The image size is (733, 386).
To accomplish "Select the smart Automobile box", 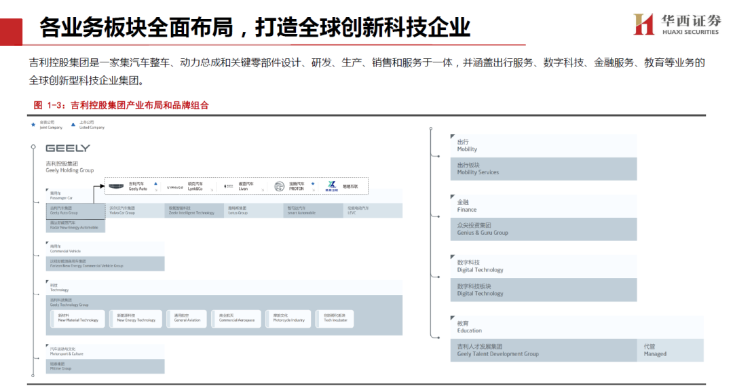I will [313, 211].
